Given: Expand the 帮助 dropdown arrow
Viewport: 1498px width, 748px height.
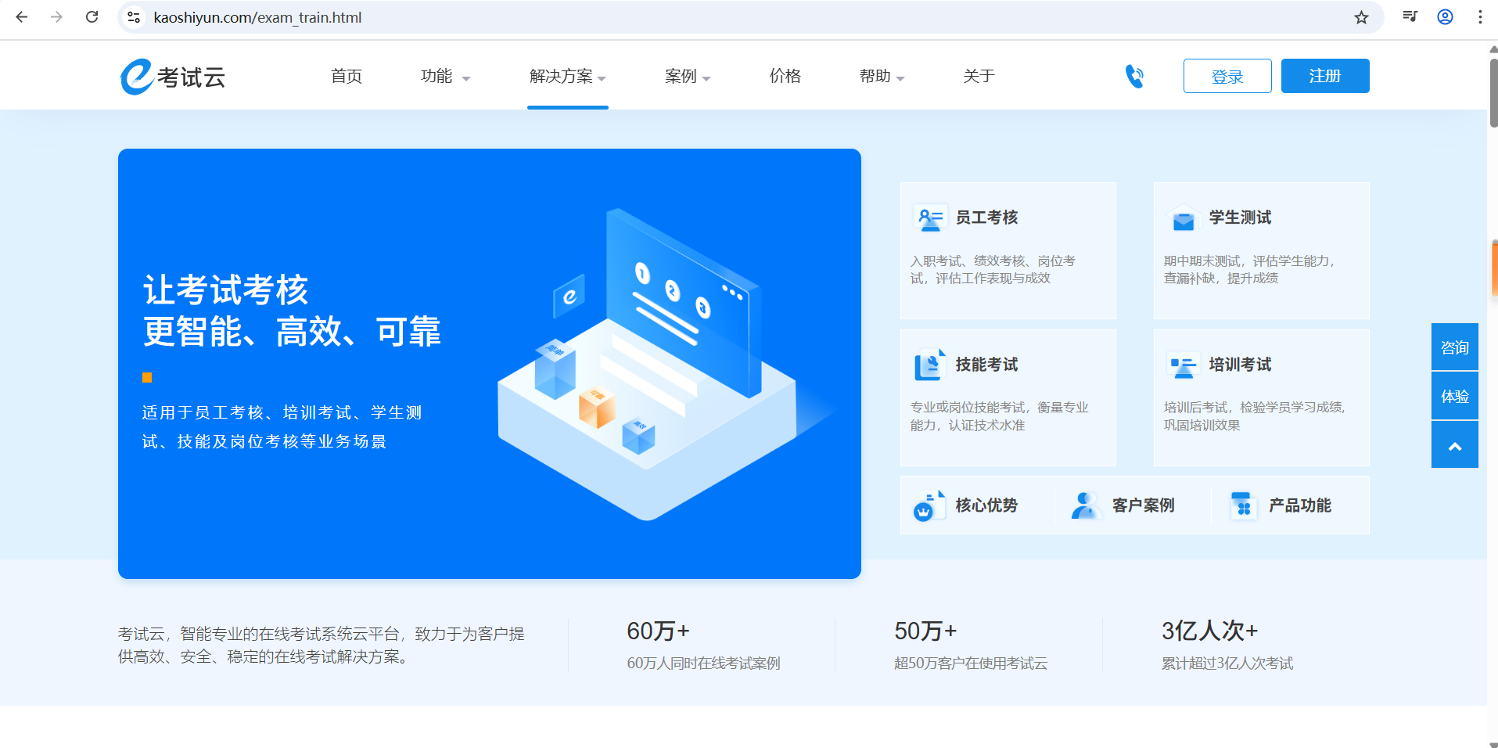Looking at the screenshot, I should tap(900, 78).
